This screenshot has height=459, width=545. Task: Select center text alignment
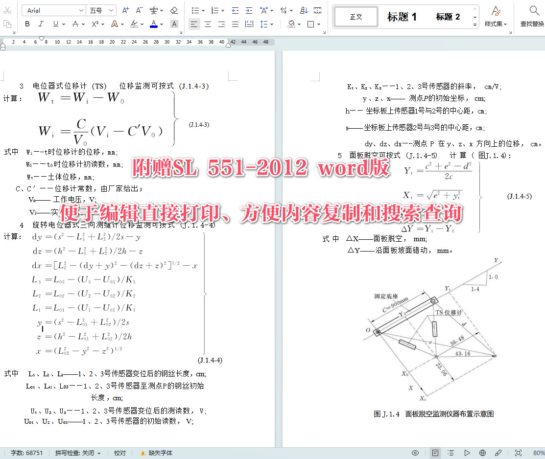(208, 24)
